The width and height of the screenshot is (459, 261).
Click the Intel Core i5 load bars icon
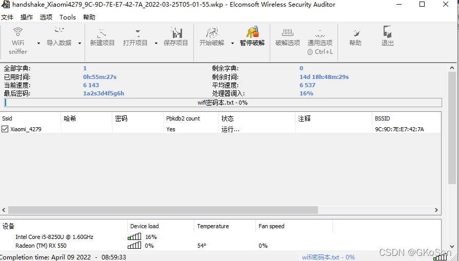(134, 237)
